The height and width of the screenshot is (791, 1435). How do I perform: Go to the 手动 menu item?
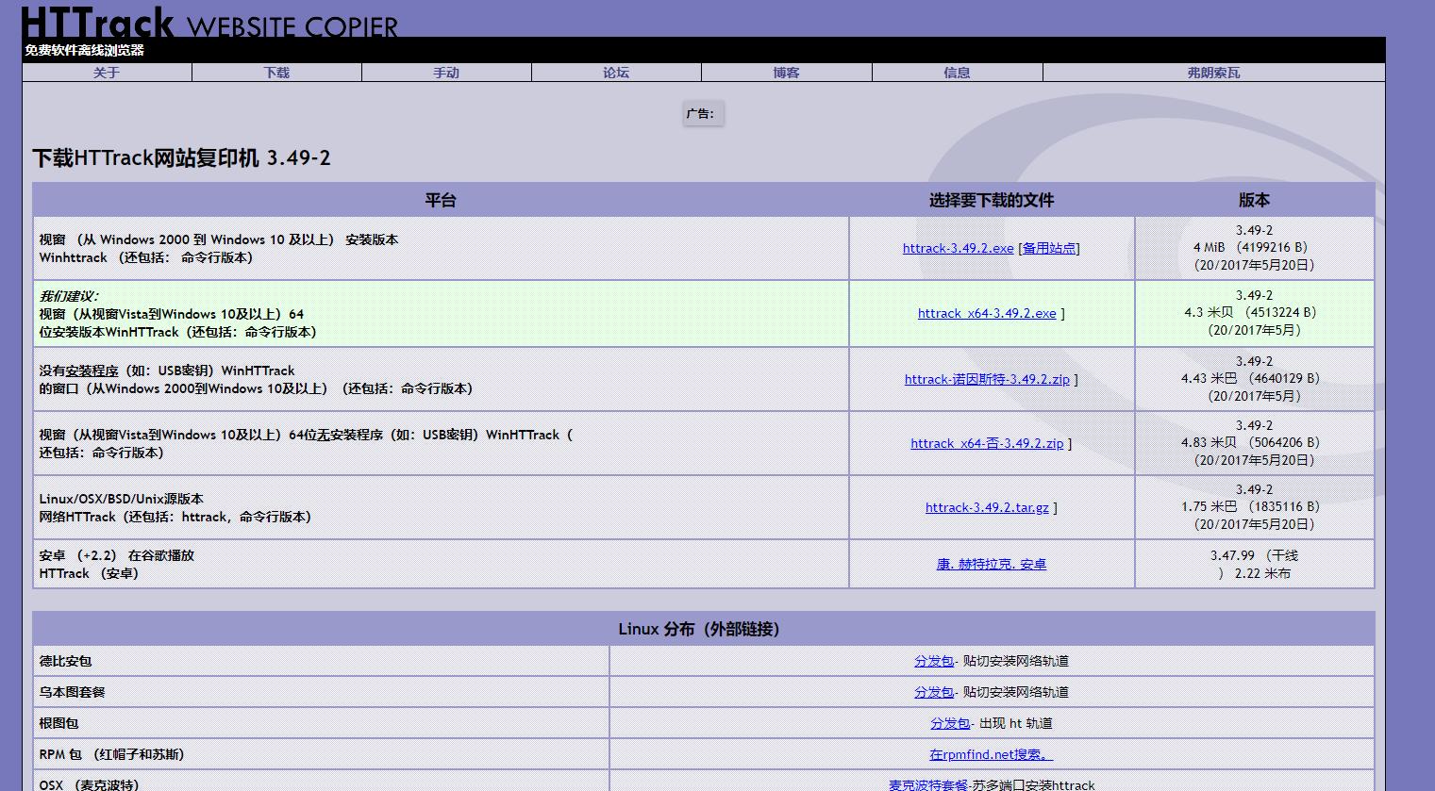(446, 73)
